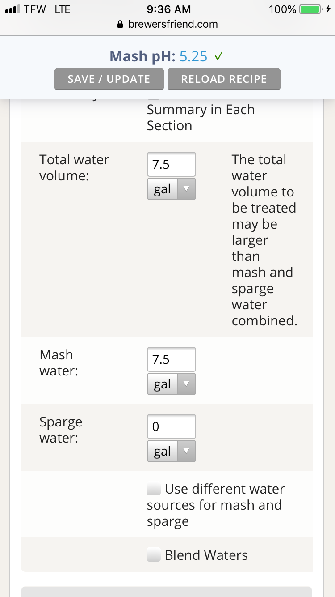
Task: Tap the Mash pH 5.25 value
Action: pos(193,56)
